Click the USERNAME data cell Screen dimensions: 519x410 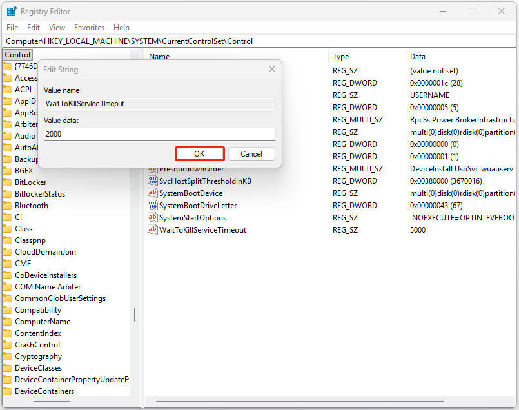tap(429, 95)
